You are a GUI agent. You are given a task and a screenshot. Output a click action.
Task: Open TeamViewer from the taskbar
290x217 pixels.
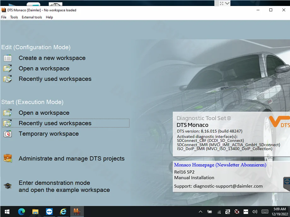point(49,212)
